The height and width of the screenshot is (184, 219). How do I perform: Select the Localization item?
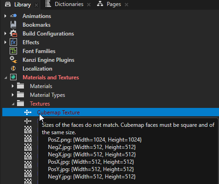[x=37, y=69]
